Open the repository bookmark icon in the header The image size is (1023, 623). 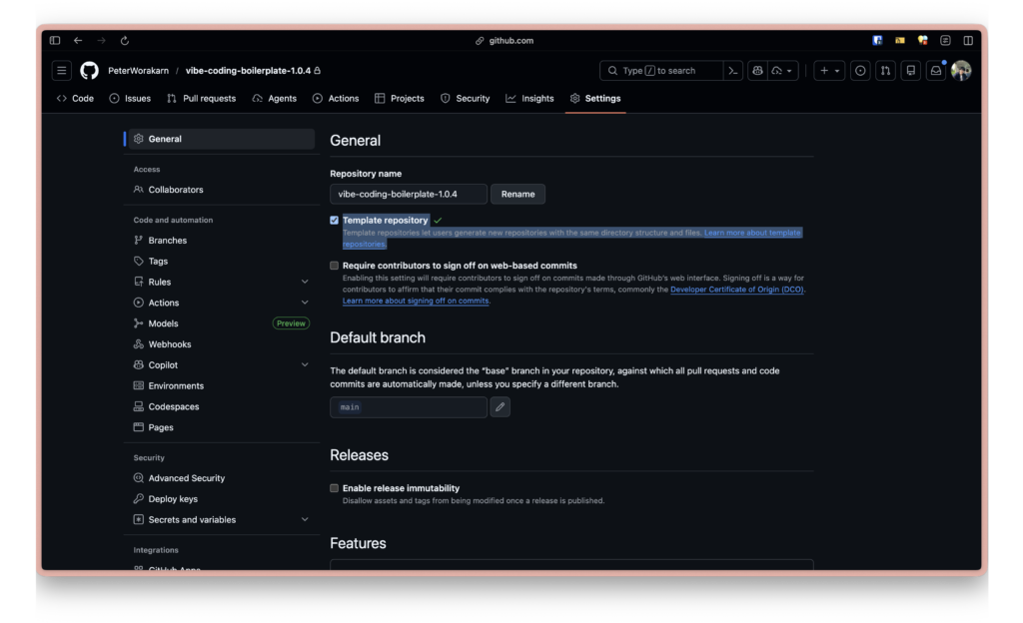(x=910, y=70)
